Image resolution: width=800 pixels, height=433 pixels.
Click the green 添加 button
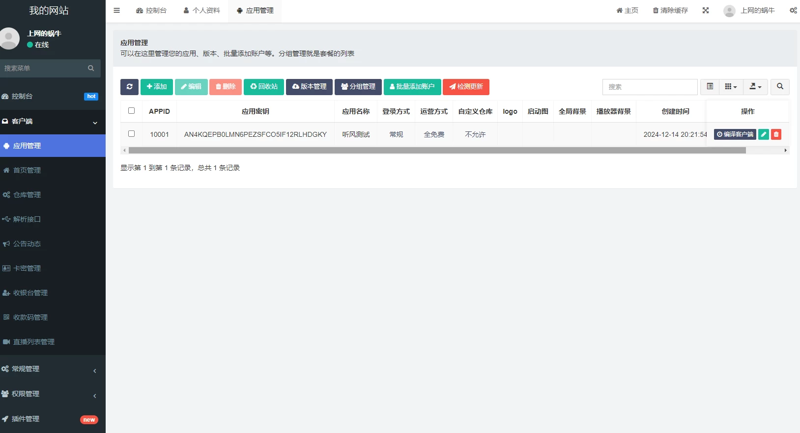157,87
